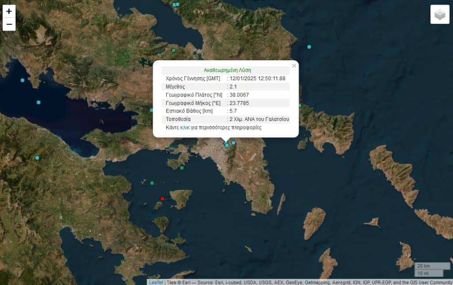Select the cyan marker at the popup's tip
Screen dimensions: 453x285
[227, 145]
